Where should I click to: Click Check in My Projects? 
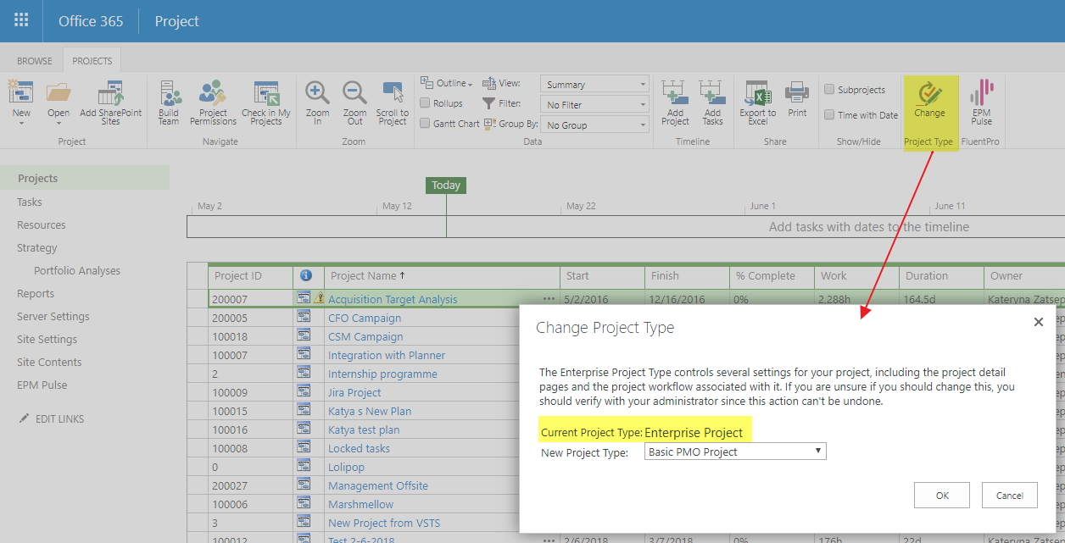tap(266, 104)
